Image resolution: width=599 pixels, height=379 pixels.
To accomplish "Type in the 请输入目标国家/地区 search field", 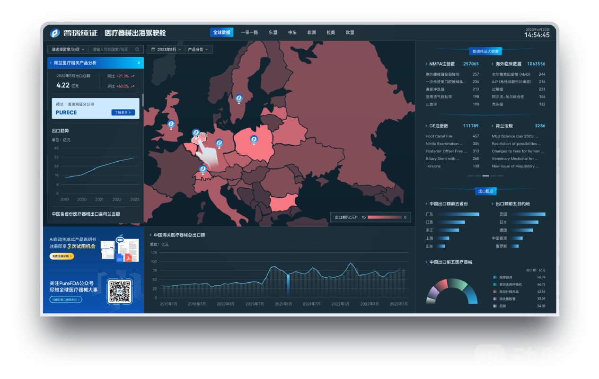I will point(111,49).
